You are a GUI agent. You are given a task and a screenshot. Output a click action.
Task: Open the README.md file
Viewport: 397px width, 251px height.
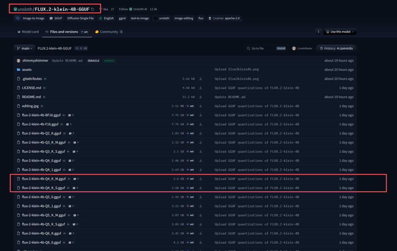[x=31, y=97]
